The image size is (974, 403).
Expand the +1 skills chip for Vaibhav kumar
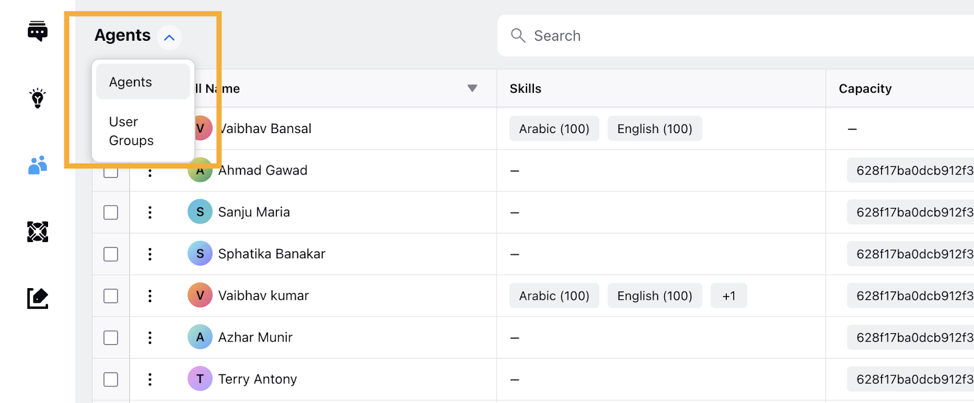coord(729,296)
